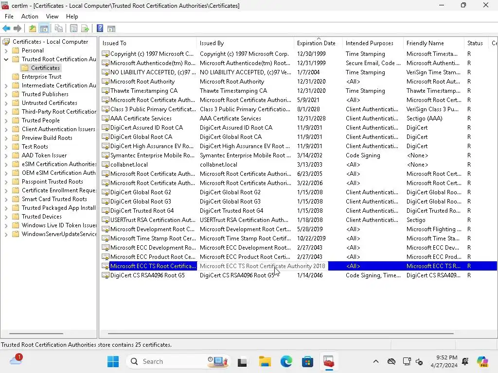Expand the AAD Token Issuer node
498x373 pixels.
point(6,155)
